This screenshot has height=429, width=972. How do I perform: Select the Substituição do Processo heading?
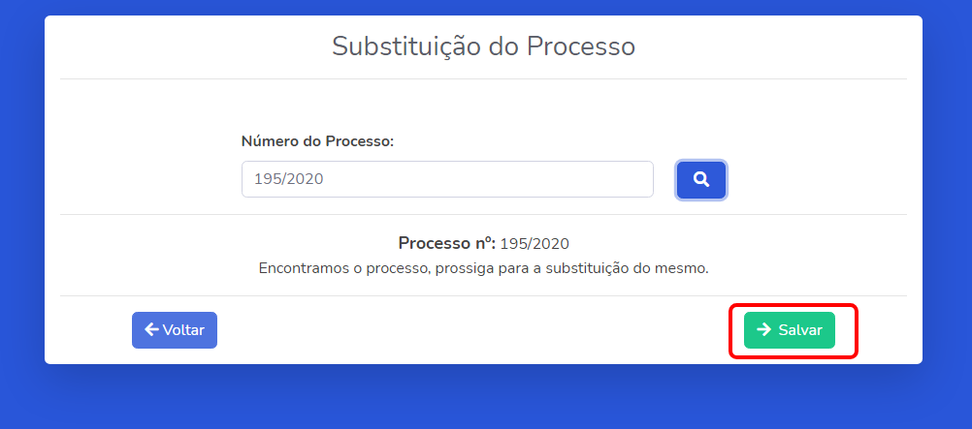483,46
